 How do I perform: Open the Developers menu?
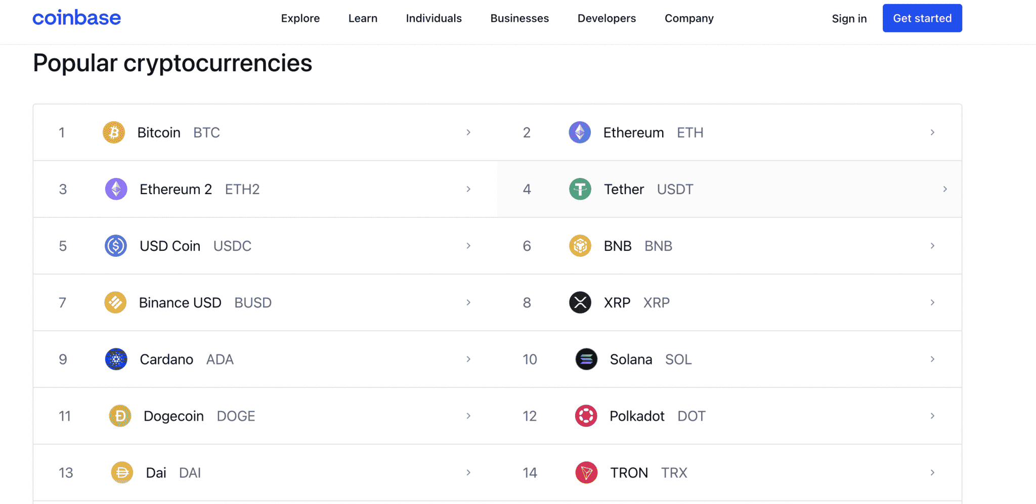coord(607,19)
